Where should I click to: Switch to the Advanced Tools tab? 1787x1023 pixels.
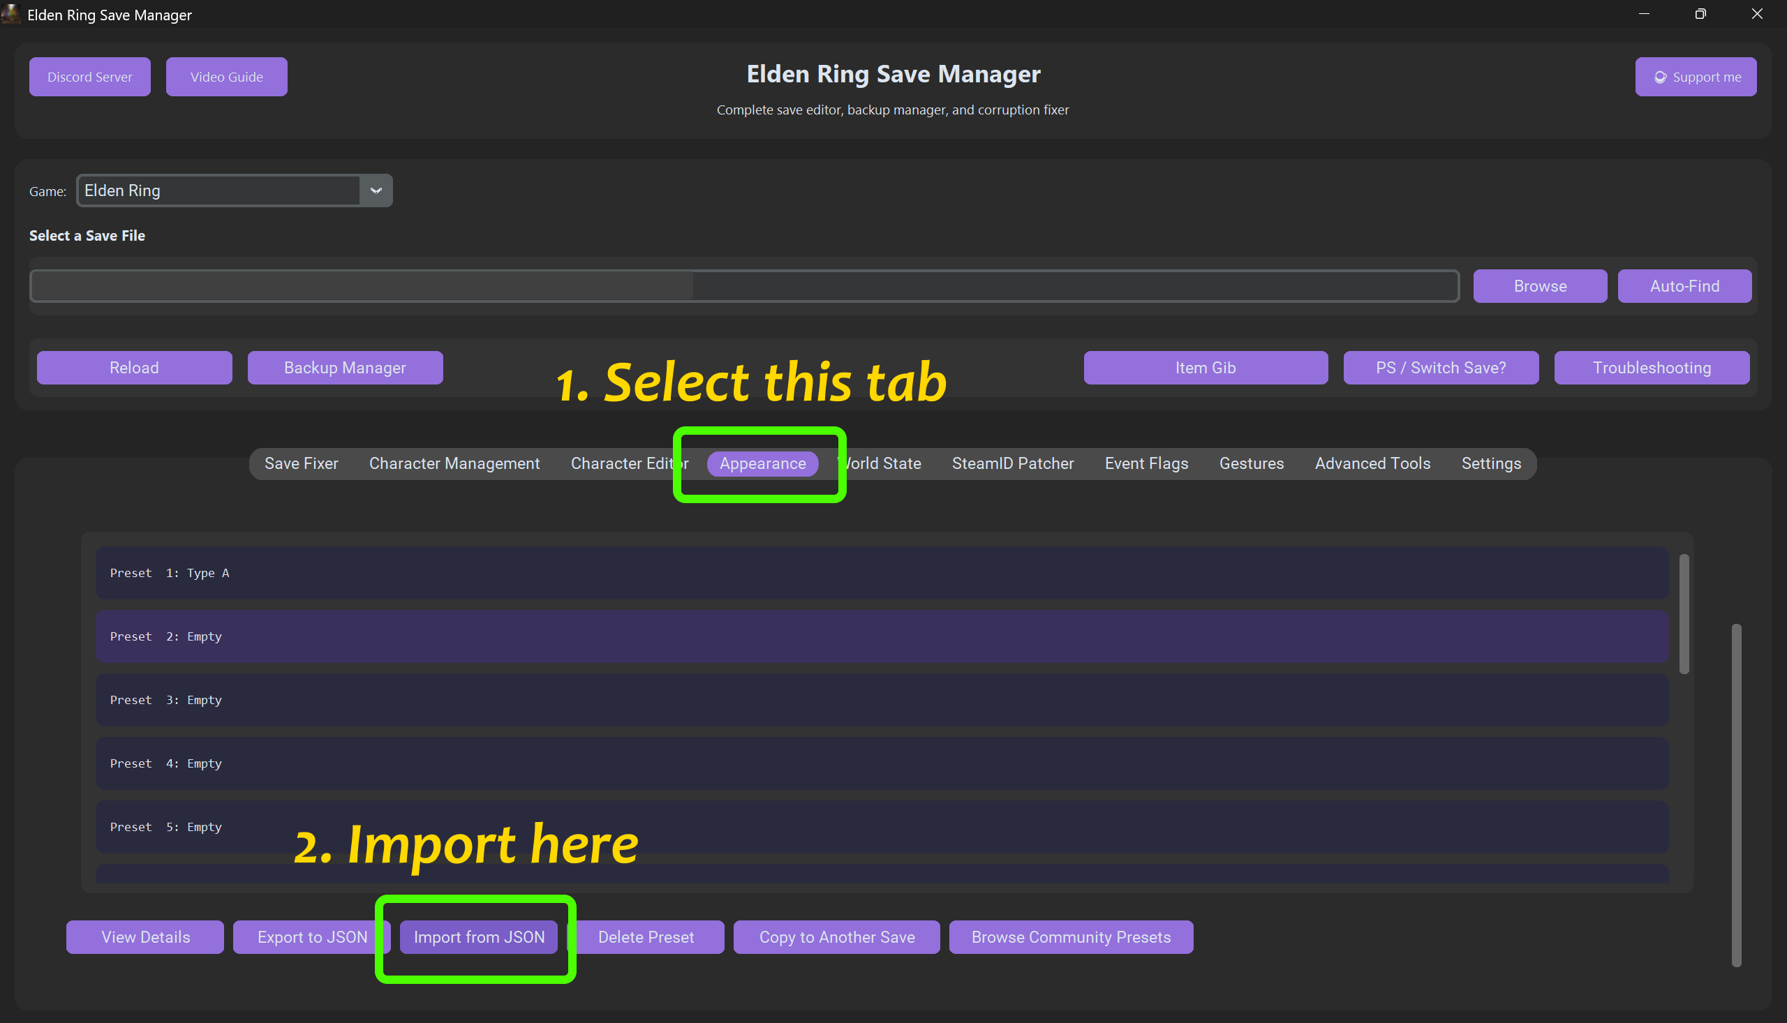1372,464
